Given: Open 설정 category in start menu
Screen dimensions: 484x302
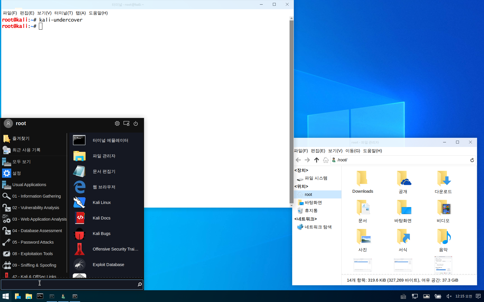Looking at the screenshot, I should click(x=34, y=173).
